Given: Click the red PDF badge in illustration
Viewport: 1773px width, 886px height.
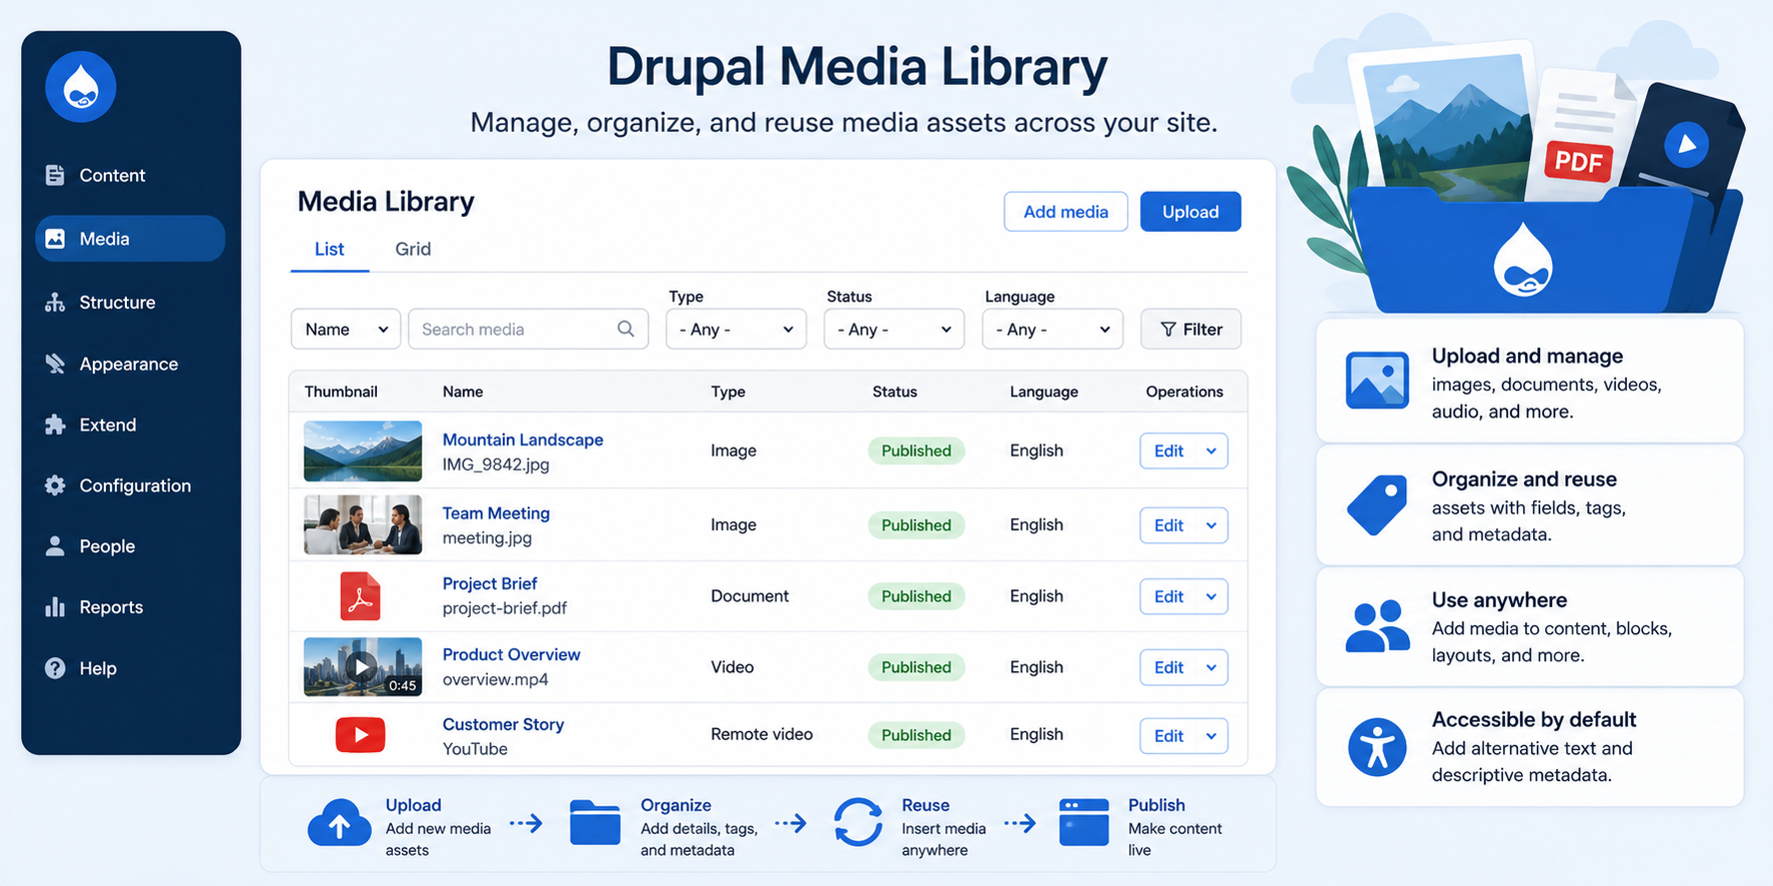Looking at the screenshot, I should (x=1579, y=161).
